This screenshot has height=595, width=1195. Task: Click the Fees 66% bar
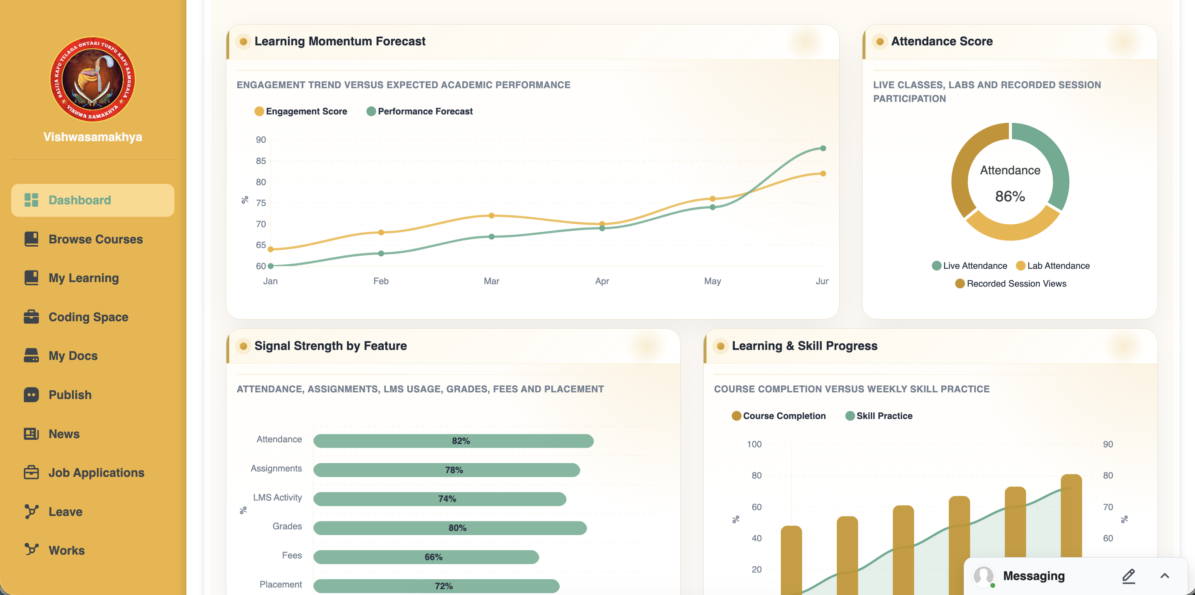coord(426,556)
